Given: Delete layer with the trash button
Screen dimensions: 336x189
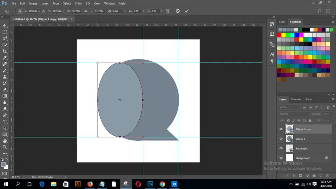Looking at the screenshot, I should pyautogui.click(x=327, y=176).
